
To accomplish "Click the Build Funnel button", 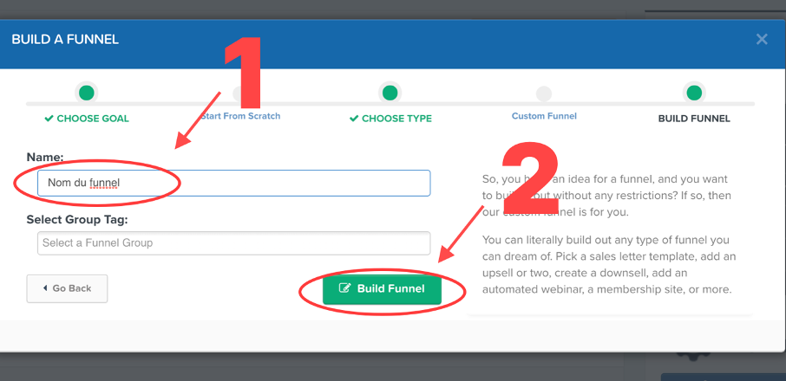I will click(x=382, y=288).
